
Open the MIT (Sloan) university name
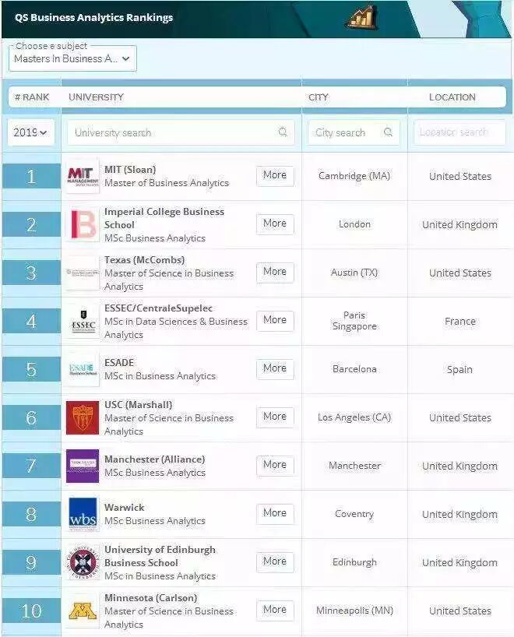pos(130,170)
